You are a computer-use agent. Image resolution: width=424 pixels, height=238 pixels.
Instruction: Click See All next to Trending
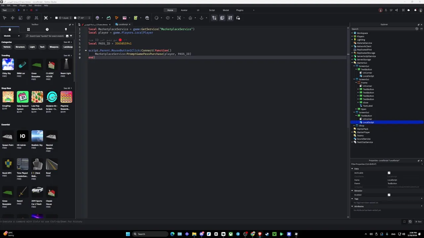pos(68,56)
